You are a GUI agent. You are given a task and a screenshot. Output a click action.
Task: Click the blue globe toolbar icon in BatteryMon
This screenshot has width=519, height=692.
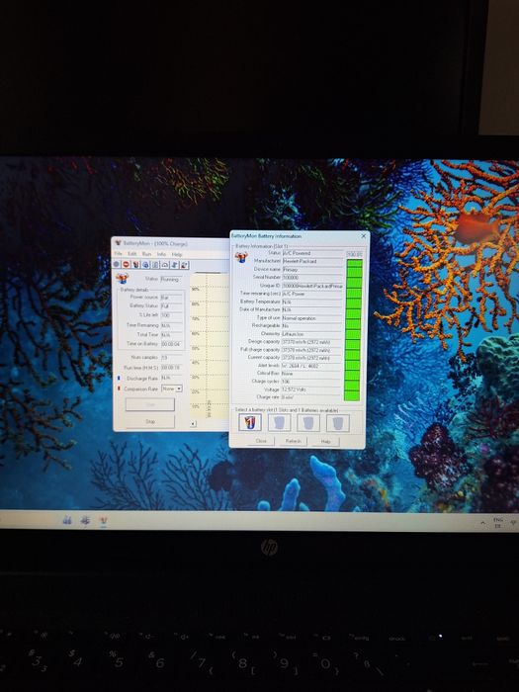click(145, 264)
